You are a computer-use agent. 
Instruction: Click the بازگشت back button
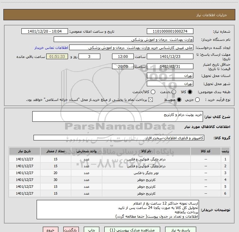click(71, 230)
